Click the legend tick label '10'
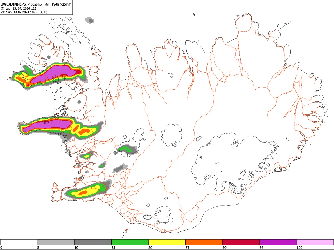The height and width of the screenshot is (250, 334). tap(76, 247)
